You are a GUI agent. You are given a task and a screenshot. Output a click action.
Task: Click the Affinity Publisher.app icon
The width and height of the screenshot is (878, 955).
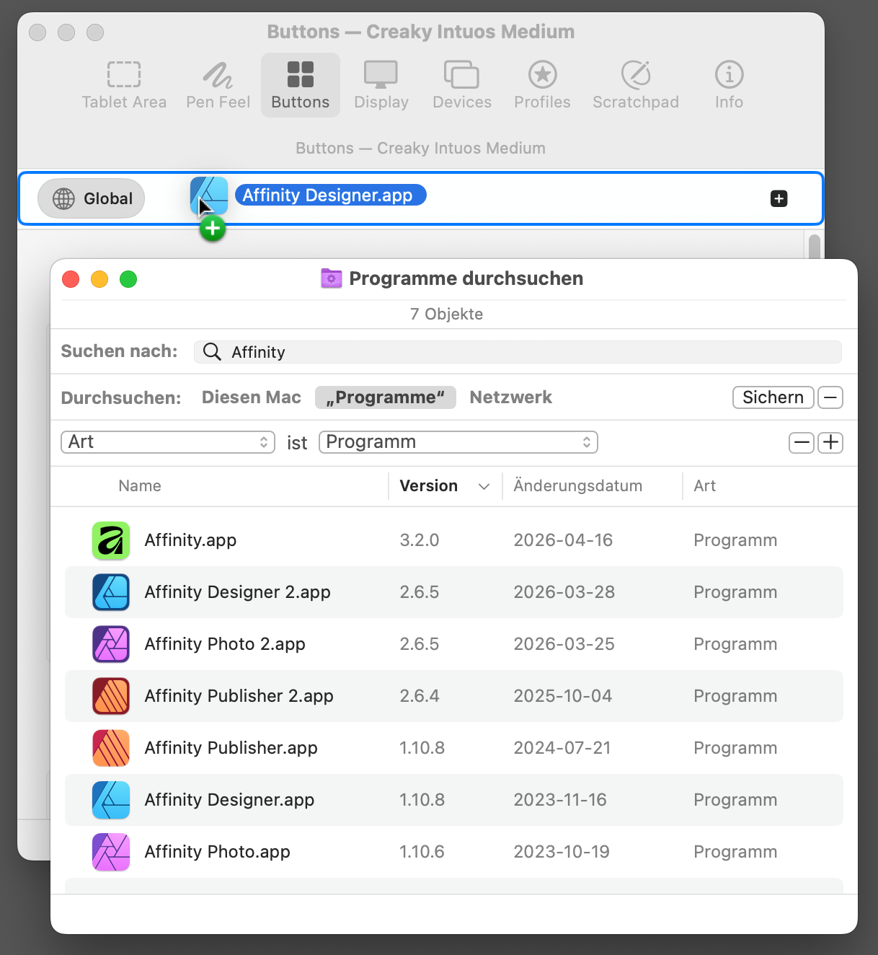click(x=111, y=748)
